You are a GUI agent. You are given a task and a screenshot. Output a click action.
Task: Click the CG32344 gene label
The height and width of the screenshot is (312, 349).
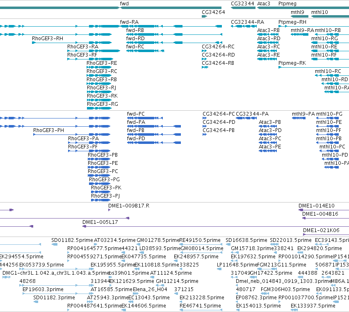tap(242, 4)
